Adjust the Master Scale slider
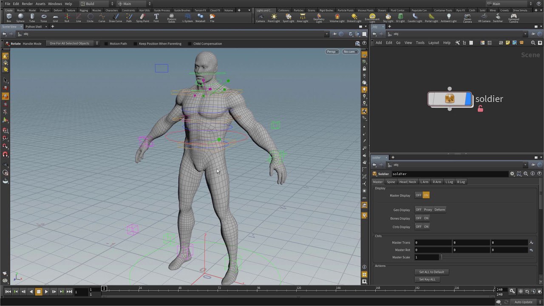Screen dimensions: 544x306 coord(487,257)
